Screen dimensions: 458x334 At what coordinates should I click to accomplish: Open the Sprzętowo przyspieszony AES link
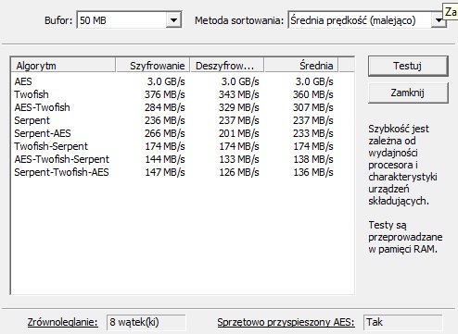[x=286, y=322]
